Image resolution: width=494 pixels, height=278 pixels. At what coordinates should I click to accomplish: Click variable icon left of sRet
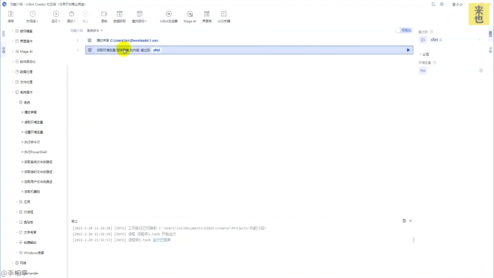[x=423, y=40]
